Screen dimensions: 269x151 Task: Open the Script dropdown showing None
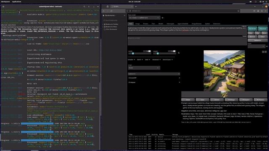click(144, 68)
